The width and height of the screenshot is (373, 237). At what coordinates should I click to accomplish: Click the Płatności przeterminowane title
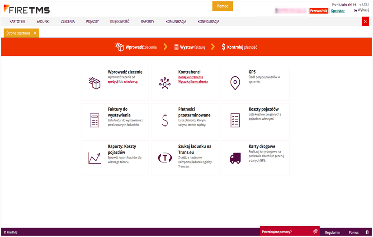point(194,112)
